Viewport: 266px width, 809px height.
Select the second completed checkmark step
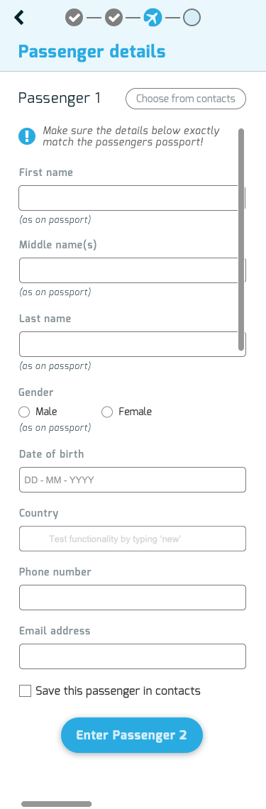pyautogui.click(x=114, y=18)
